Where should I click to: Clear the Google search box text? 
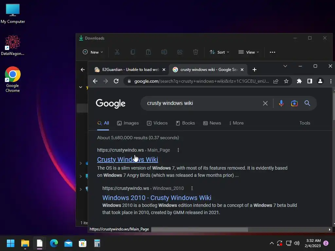(265, 103)
